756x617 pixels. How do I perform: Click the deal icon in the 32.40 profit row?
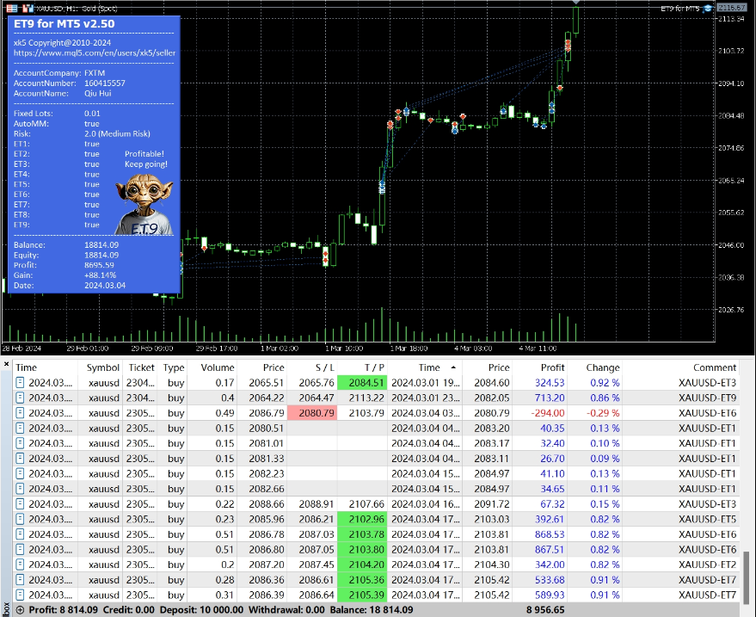(x=21, y=443)
